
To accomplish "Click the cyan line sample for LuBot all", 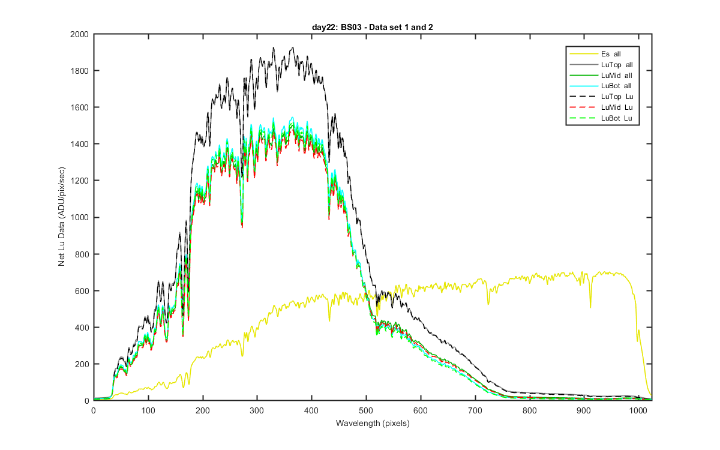I will coord(583,86).
